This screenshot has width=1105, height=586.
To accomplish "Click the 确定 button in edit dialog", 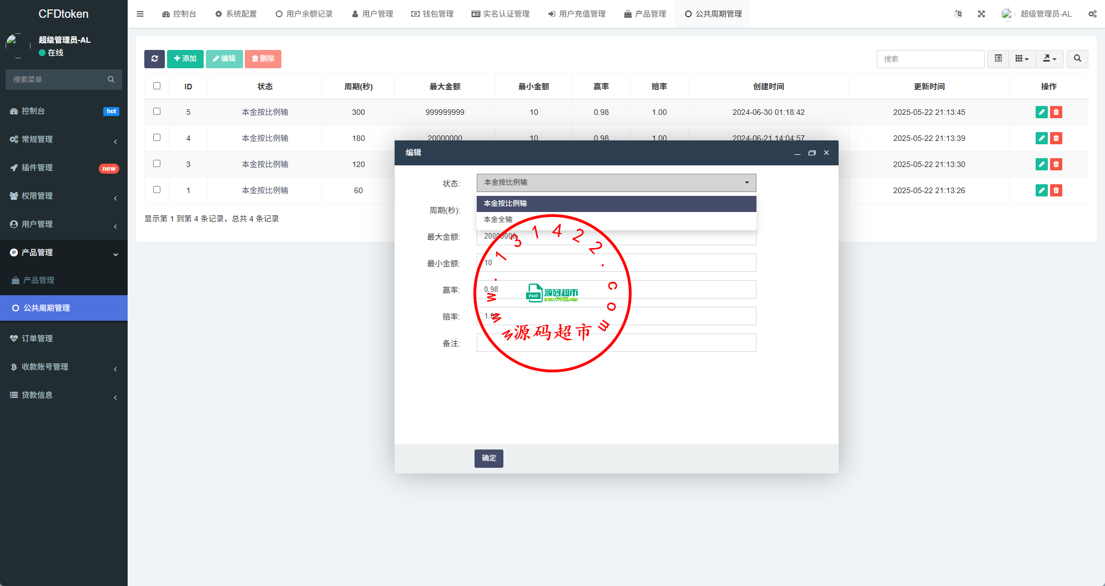I will point(488,458).
